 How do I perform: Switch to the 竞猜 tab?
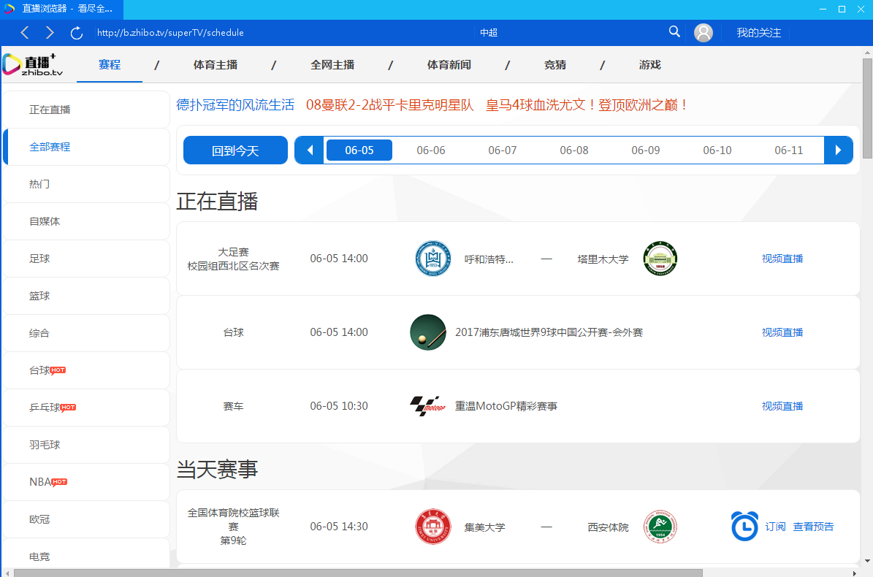tap(554, 65)
